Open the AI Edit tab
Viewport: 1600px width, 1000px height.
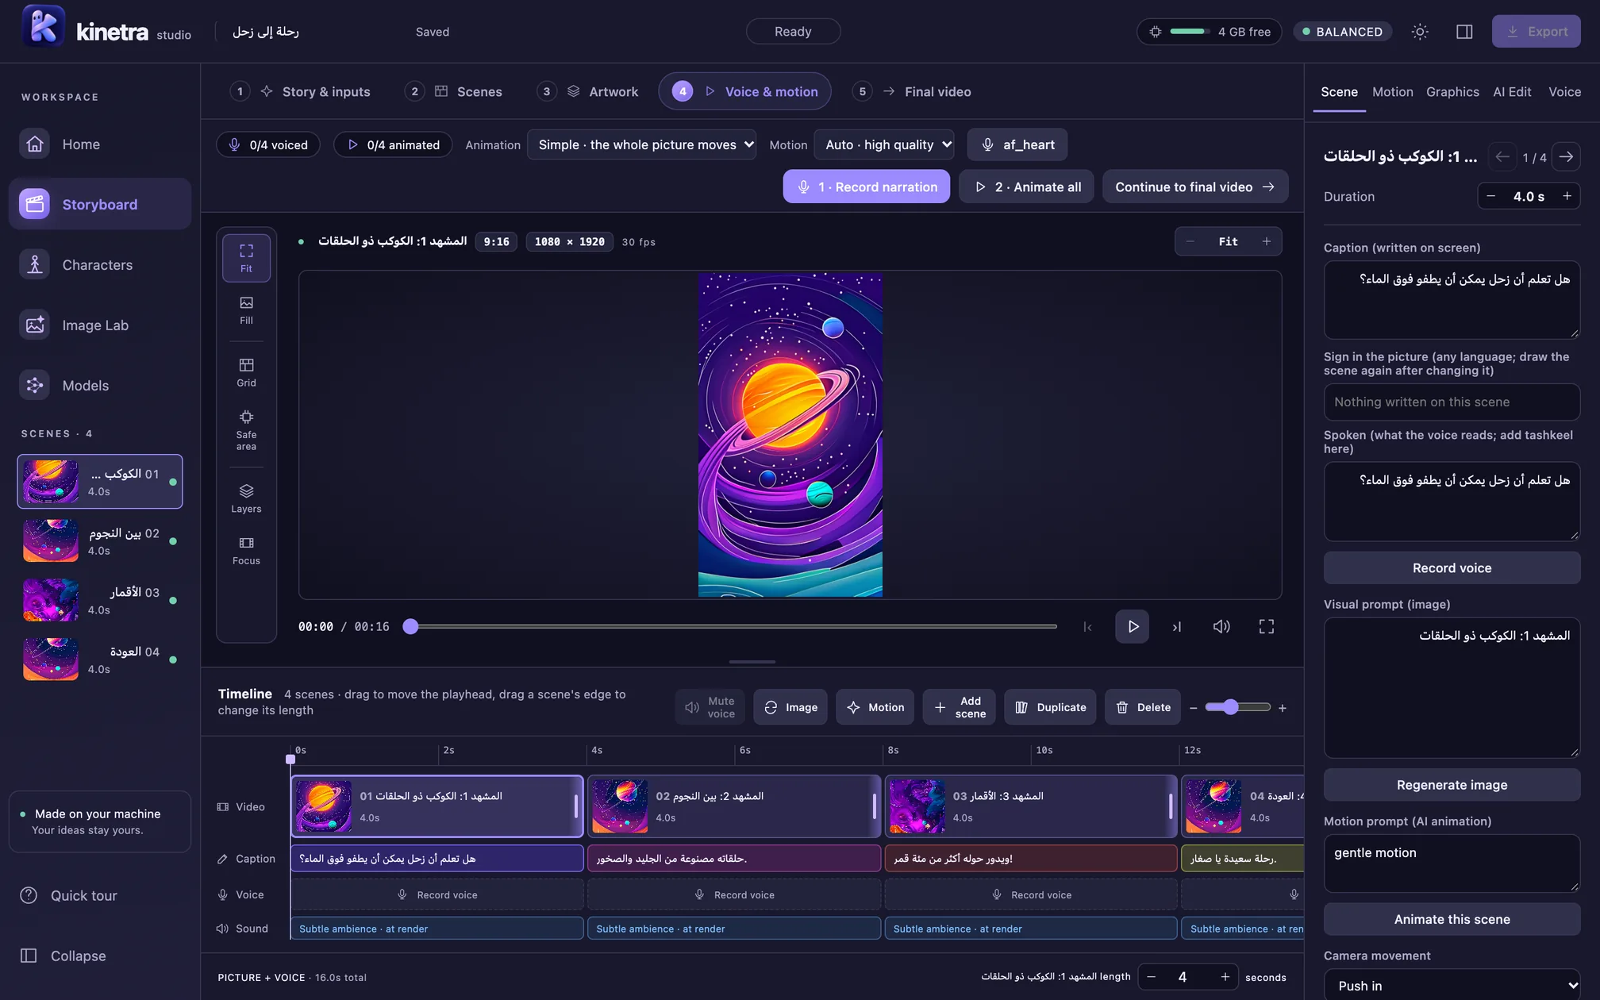coord(1512,92)
